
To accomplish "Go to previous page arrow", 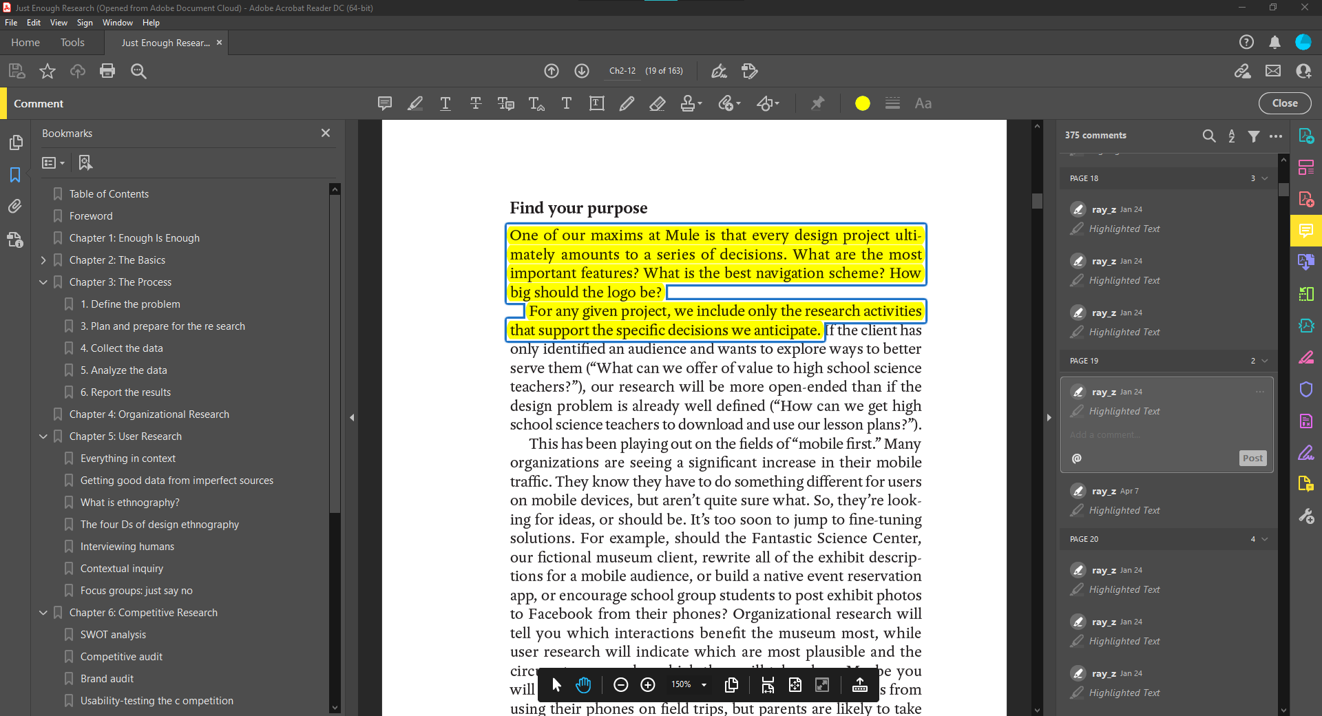I will [x=552, y=71].
